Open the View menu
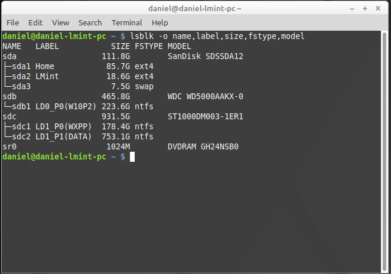Screen dimensions: 391x274 [x=60, y=22]
